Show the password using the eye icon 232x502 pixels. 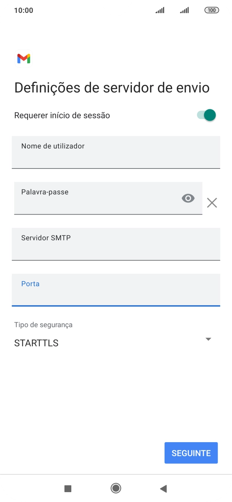click(x=188, y=198)
